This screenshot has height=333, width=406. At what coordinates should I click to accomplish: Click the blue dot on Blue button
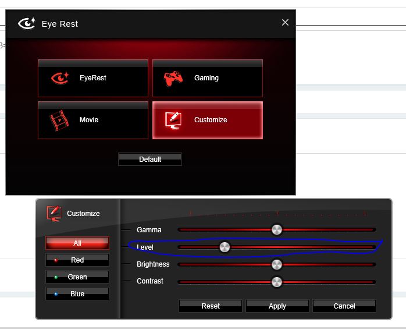[x=56, y=294]
